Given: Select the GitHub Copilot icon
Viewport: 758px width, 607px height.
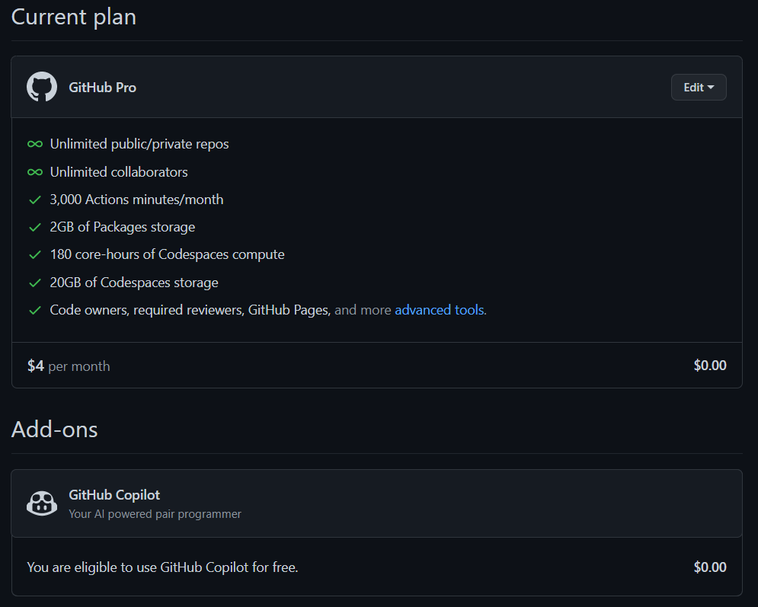Looking at the screenshot, I should [x=42, y=503].
